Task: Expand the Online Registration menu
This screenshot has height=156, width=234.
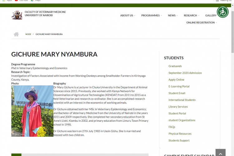Action: pyautogui.click(x=202, y=23)
